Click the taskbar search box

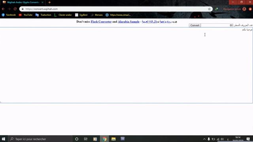tap(40, 139)
